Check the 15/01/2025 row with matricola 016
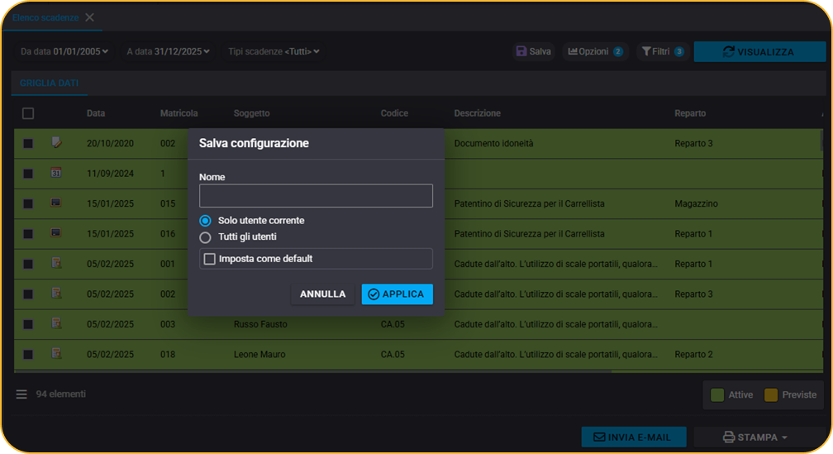 [x=28, y=234]
